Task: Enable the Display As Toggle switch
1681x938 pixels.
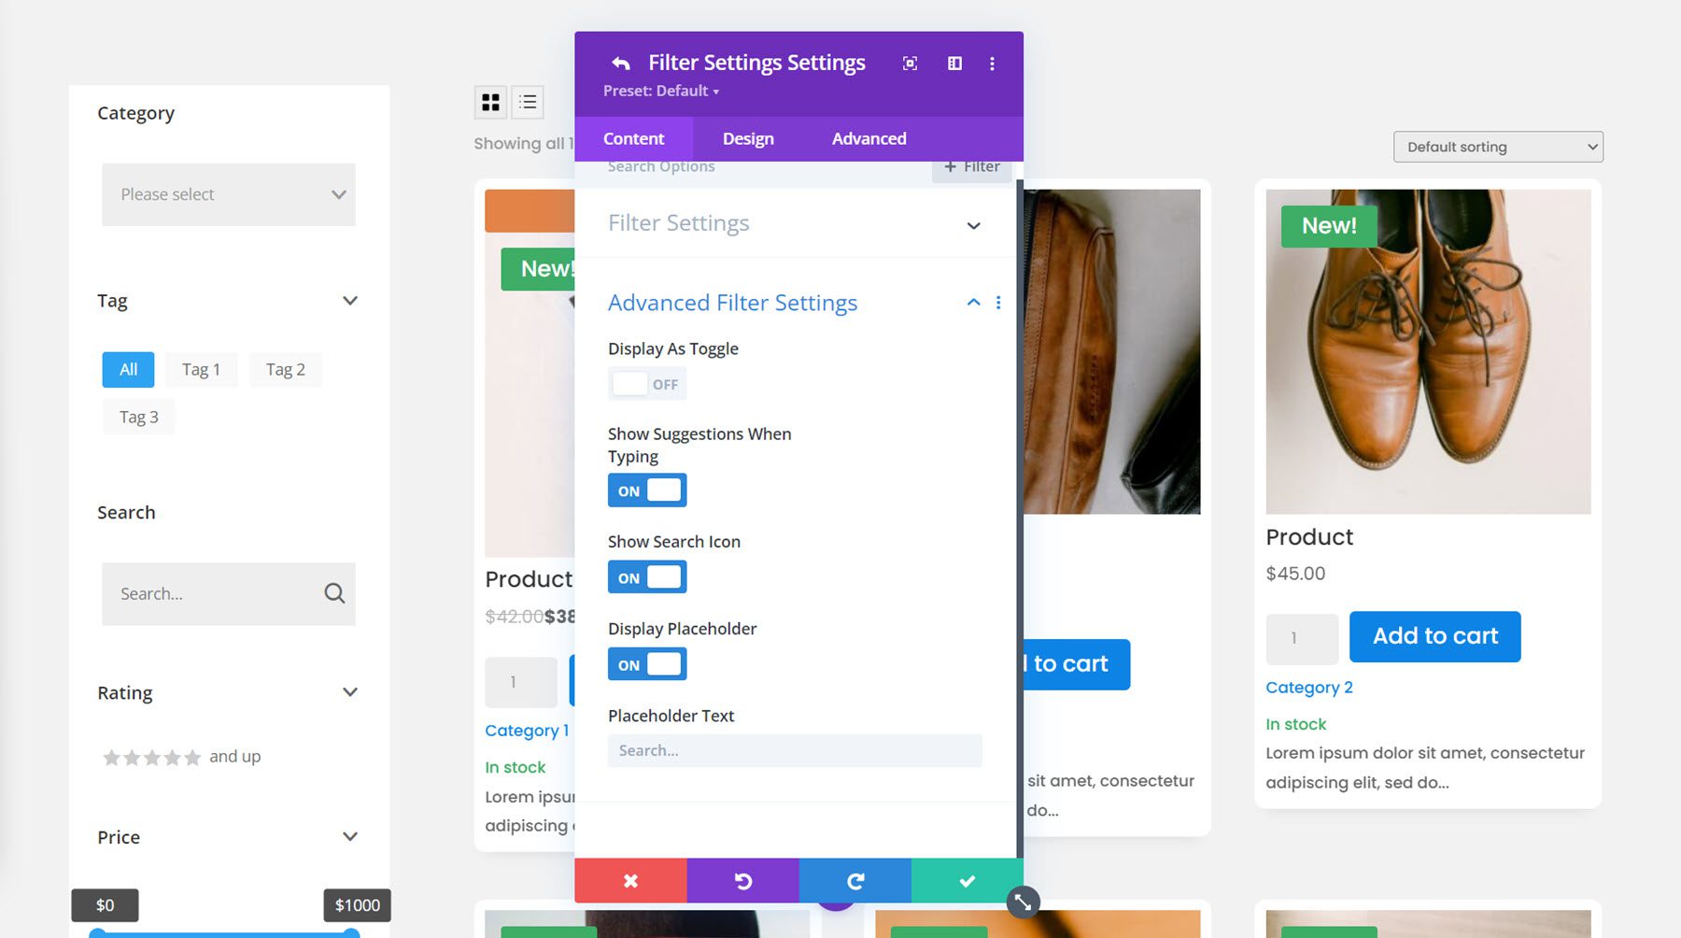Action: coord(646,383)
